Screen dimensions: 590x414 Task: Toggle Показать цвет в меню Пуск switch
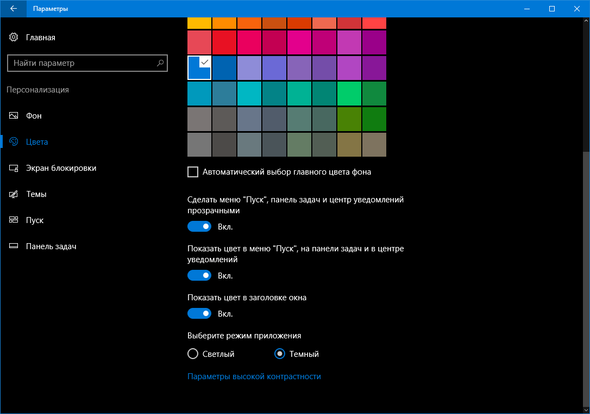coord(199,275)
